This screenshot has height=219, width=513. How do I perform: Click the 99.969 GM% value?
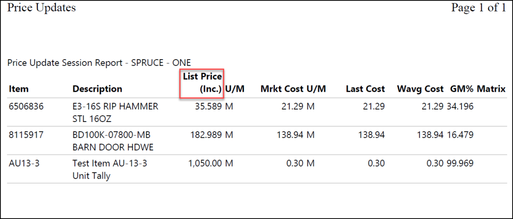(460, 163)
